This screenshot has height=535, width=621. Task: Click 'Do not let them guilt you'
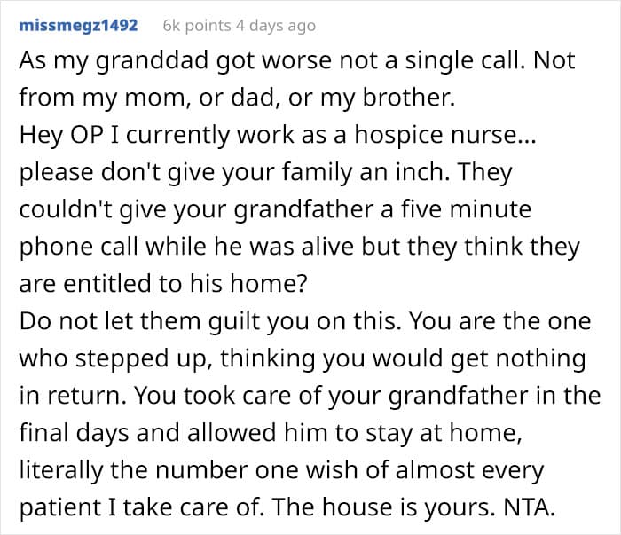tap(164, 321)
